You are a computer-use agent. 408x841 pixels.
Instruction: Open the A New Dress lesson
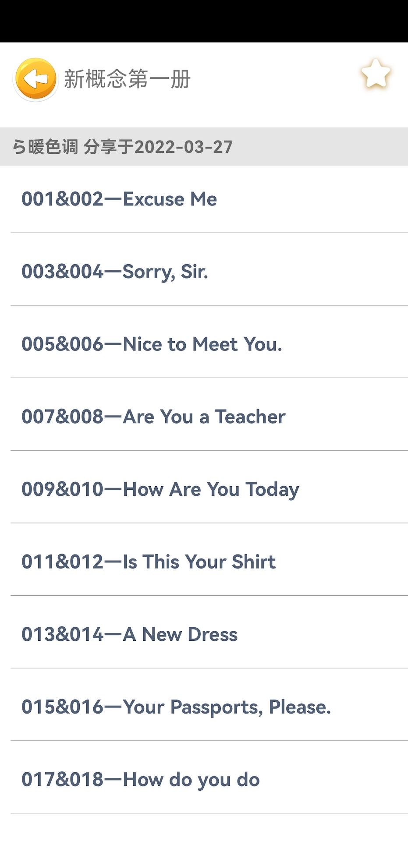pyautogui.click(x=180, y=634)
